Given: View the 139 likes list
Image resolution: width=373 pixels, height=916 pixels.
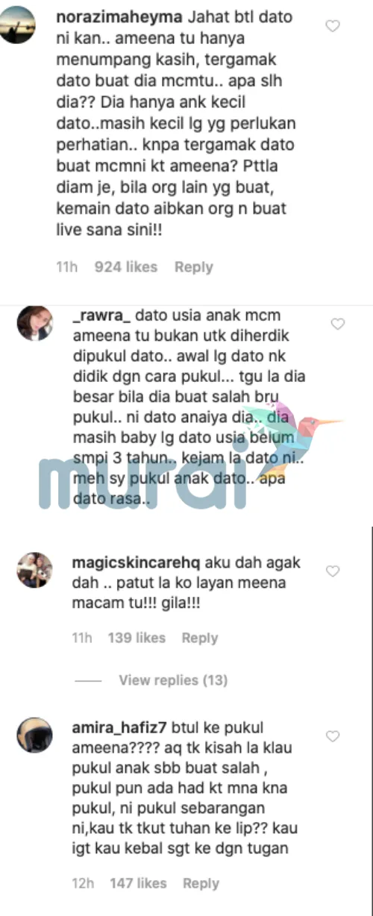Looking at the screenshot, I should coord(137,638).
